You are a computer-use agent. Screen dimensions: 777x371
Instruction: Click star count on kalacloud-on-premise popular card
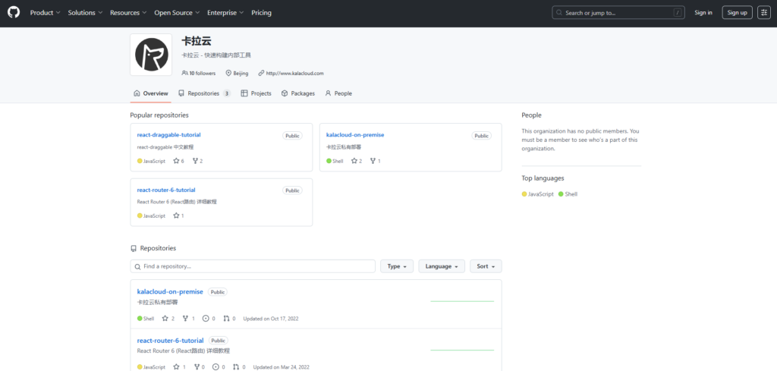(x=356, y=161)
